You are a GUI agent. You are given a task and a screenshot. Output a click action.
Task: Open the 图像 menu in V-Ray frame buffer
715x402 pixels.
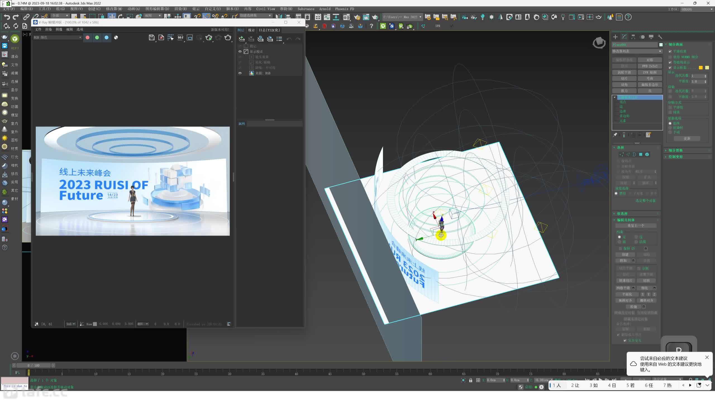click(x=59, y=29)
